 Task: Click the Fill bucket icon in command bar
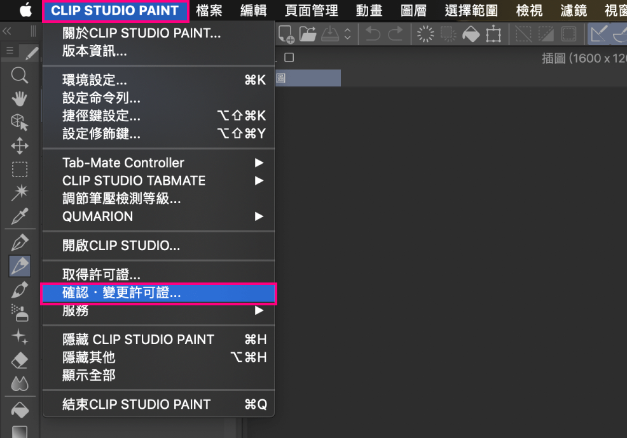[x=471, y=34]
